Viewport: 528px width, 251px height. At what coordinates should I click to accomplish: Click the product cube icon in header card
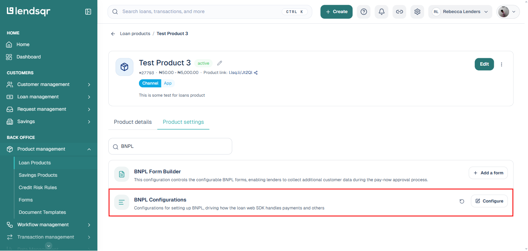tap(124, 67)
